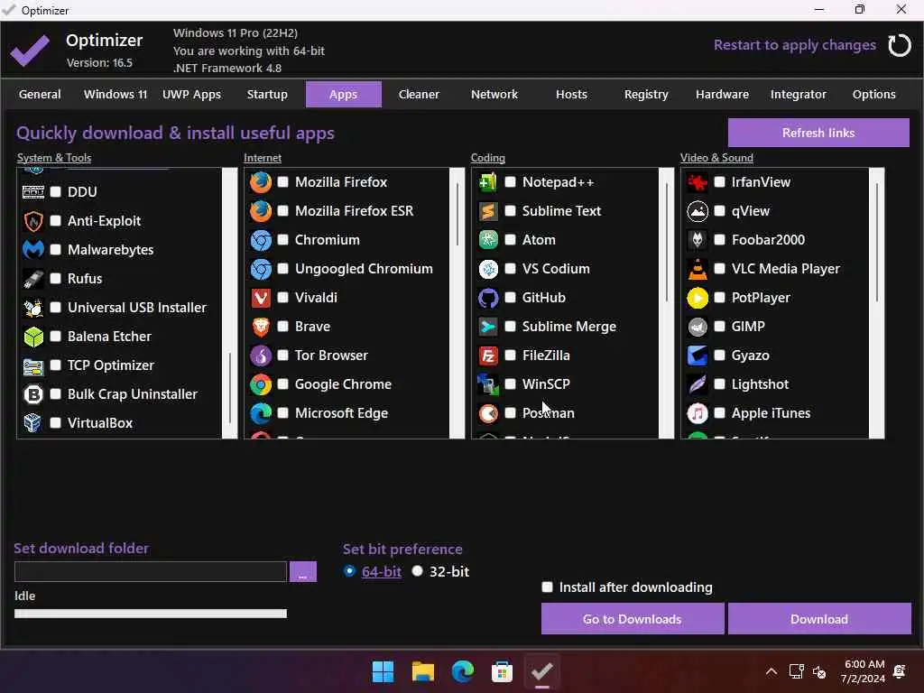Click the Anti-Exploit shield icon

click(x=33, y=221)
